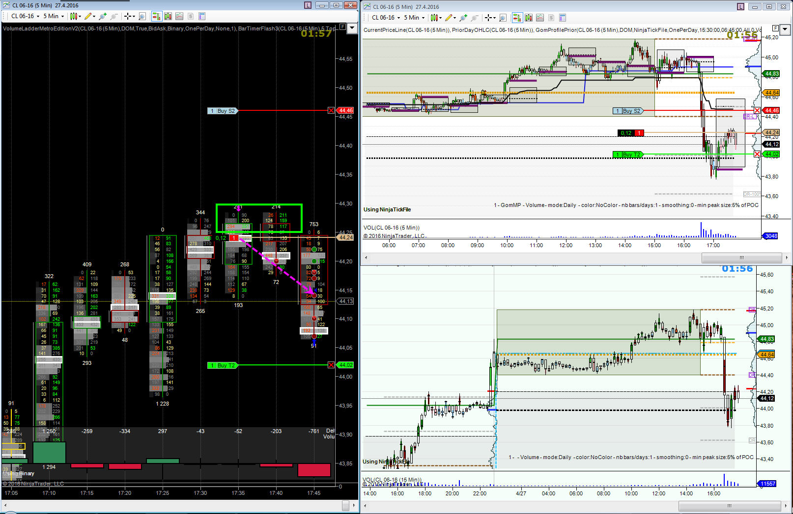Click the 3048 volume marker in top-right chart
Screen dimensions: 793x514
coord(770,236)
